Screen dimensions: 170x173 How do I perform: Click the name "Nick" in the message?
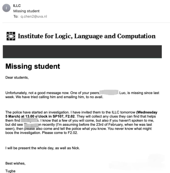(x=76, y=148)
